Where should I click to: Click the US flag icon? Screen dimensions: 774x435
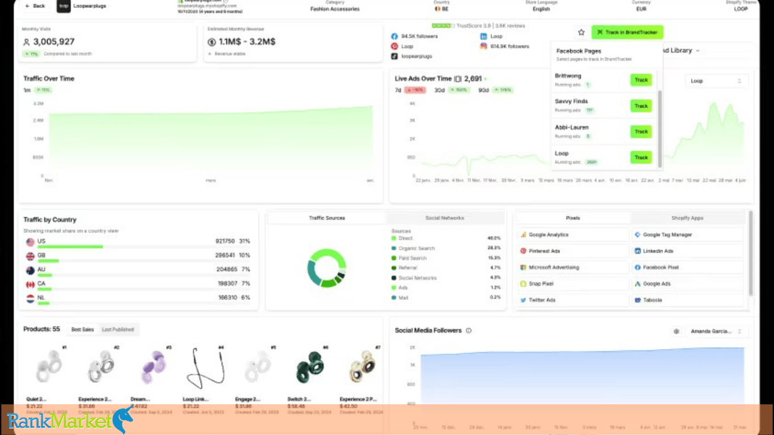click(31, 242)
